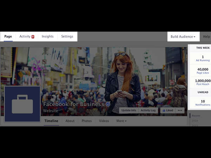Switch to the Activity tab

(25, 37)
